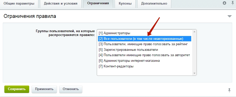236x97 pixels.
Task: Select [2] Все пользователи group
Action: pyautogui.click(x=145, y=39)
